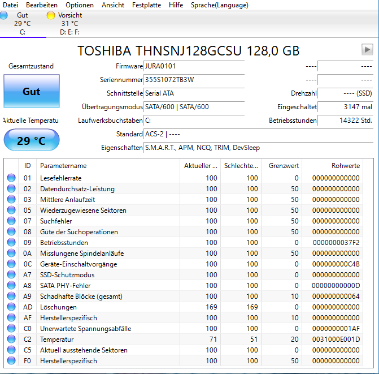
Task: Click status icon of Mittlere Anlaufzeit row
Action: (11, 199)
